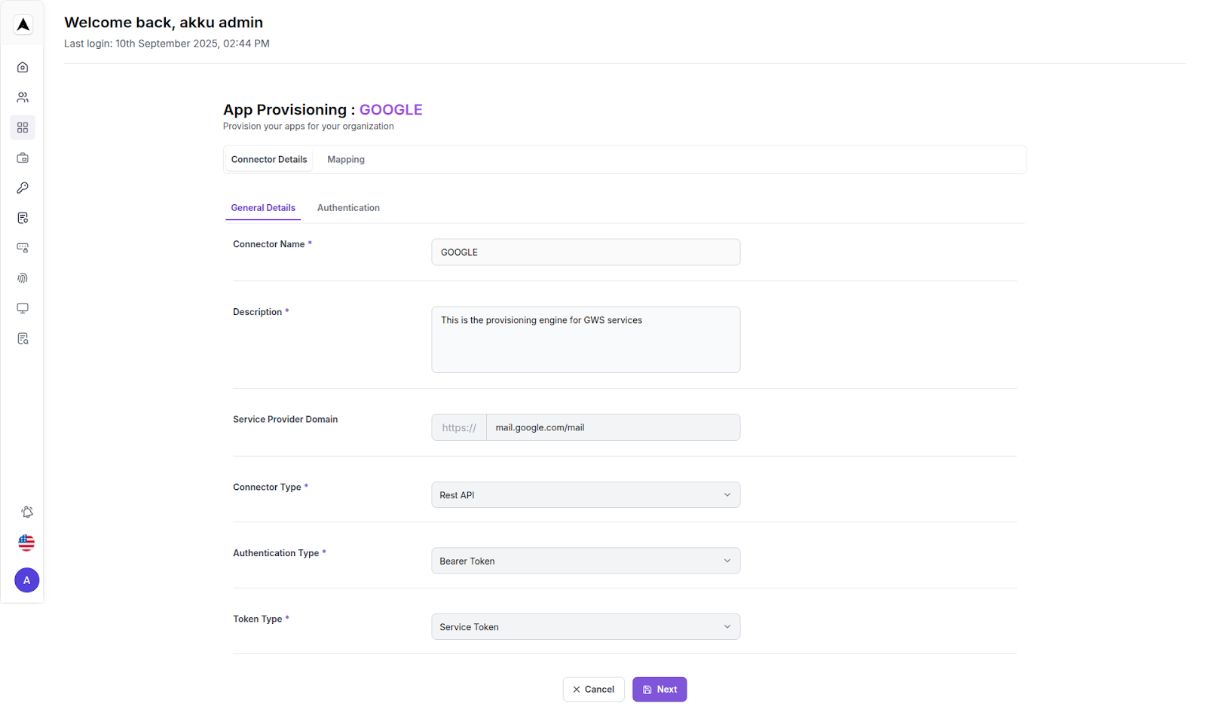Open the Authentication Type dropdown
1206x722 pixels.
585,561
